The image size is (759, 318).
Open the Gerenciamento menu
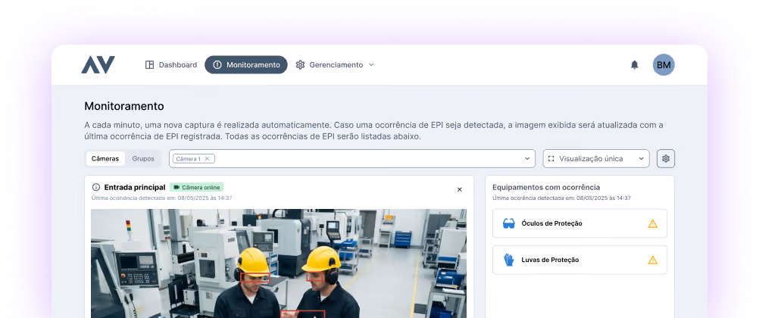335,65
